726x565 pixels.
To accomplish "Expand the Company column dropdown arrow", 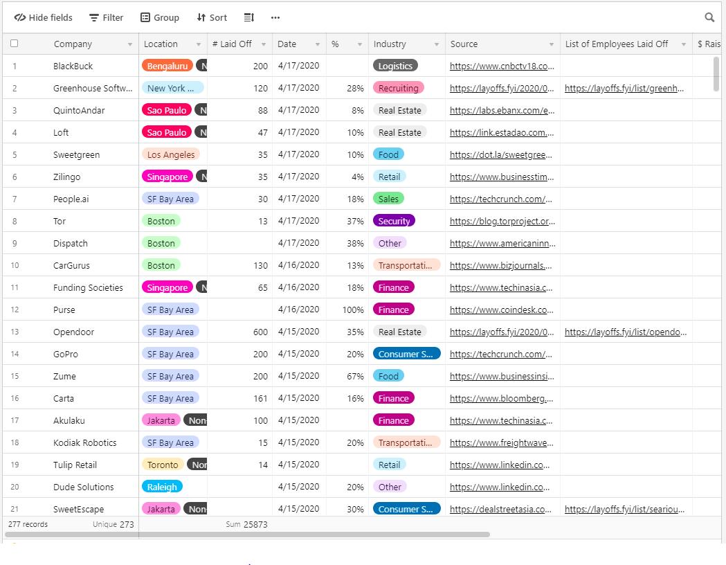I will 129,44.
